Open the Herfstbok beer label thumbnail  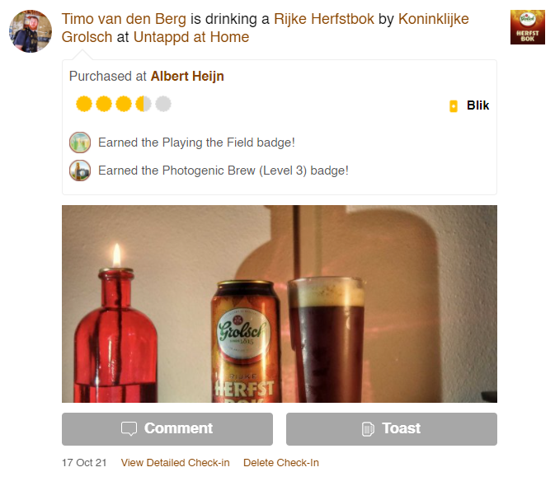pyautogui.click(x=528, y=27)
